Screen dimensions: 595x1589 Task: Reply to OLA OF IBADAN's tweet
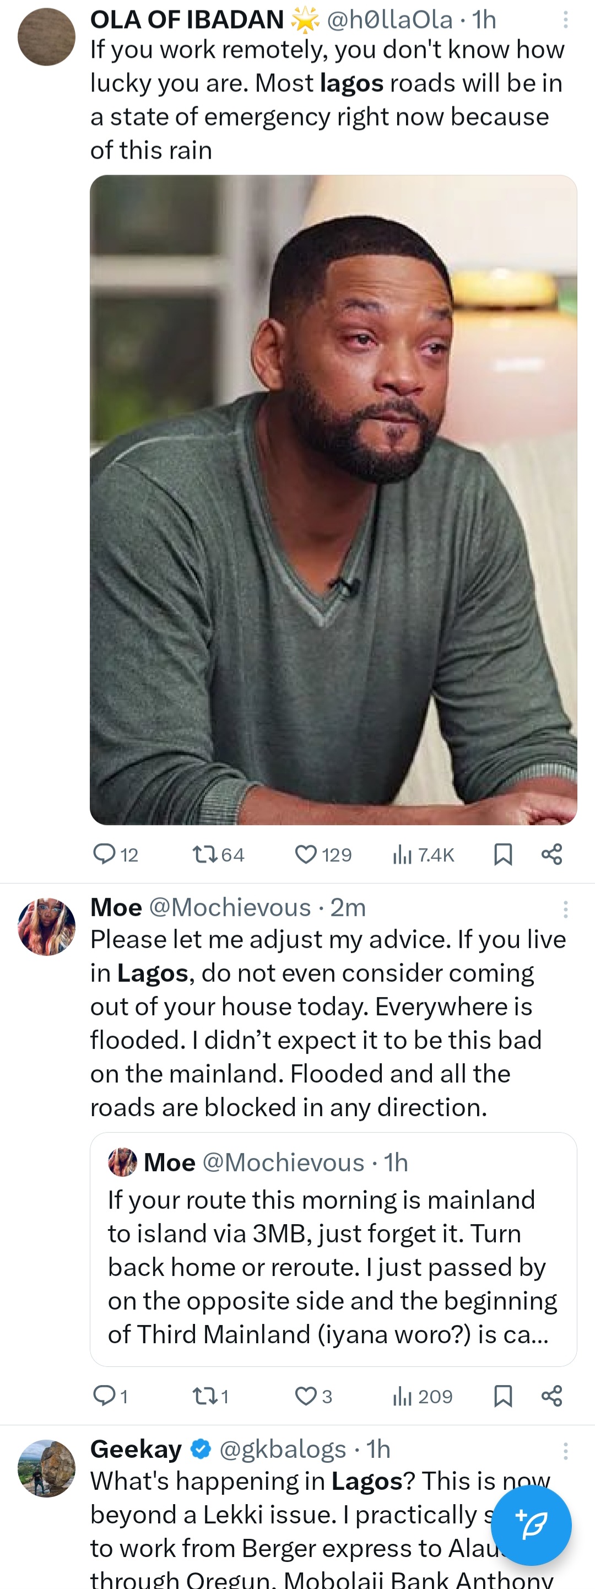[x=104, y=854]
